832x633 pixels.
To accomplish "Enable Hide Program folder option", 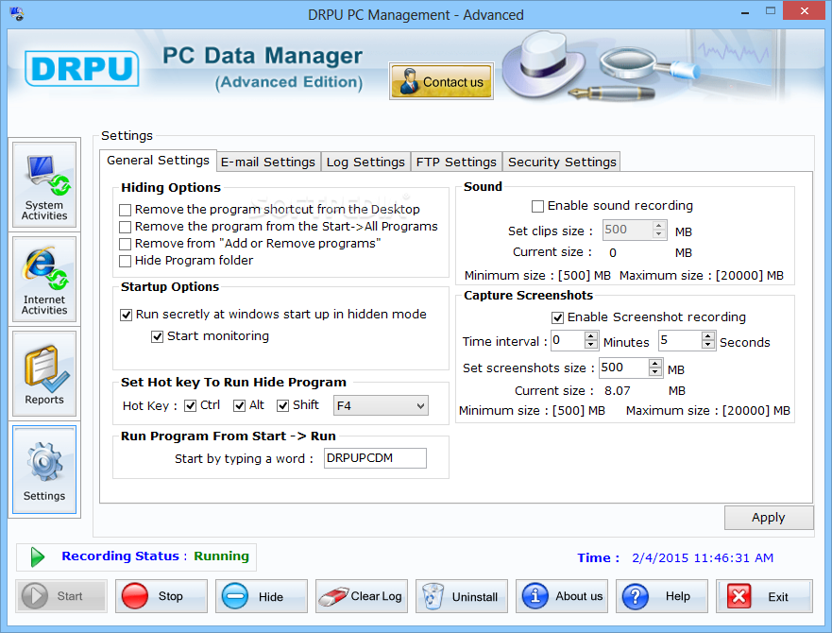I will pyautogui.click(x=126, y=261).
